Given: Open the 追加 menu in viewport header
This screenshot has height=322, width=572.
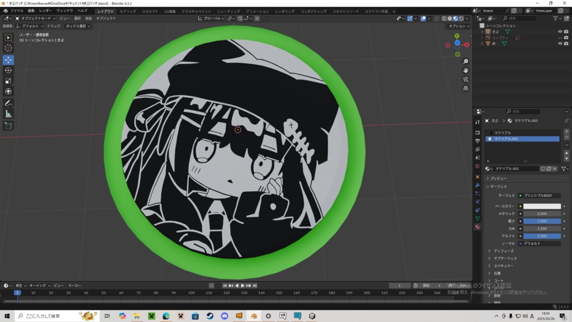Looking at the screenshot, I should point(88,18).
